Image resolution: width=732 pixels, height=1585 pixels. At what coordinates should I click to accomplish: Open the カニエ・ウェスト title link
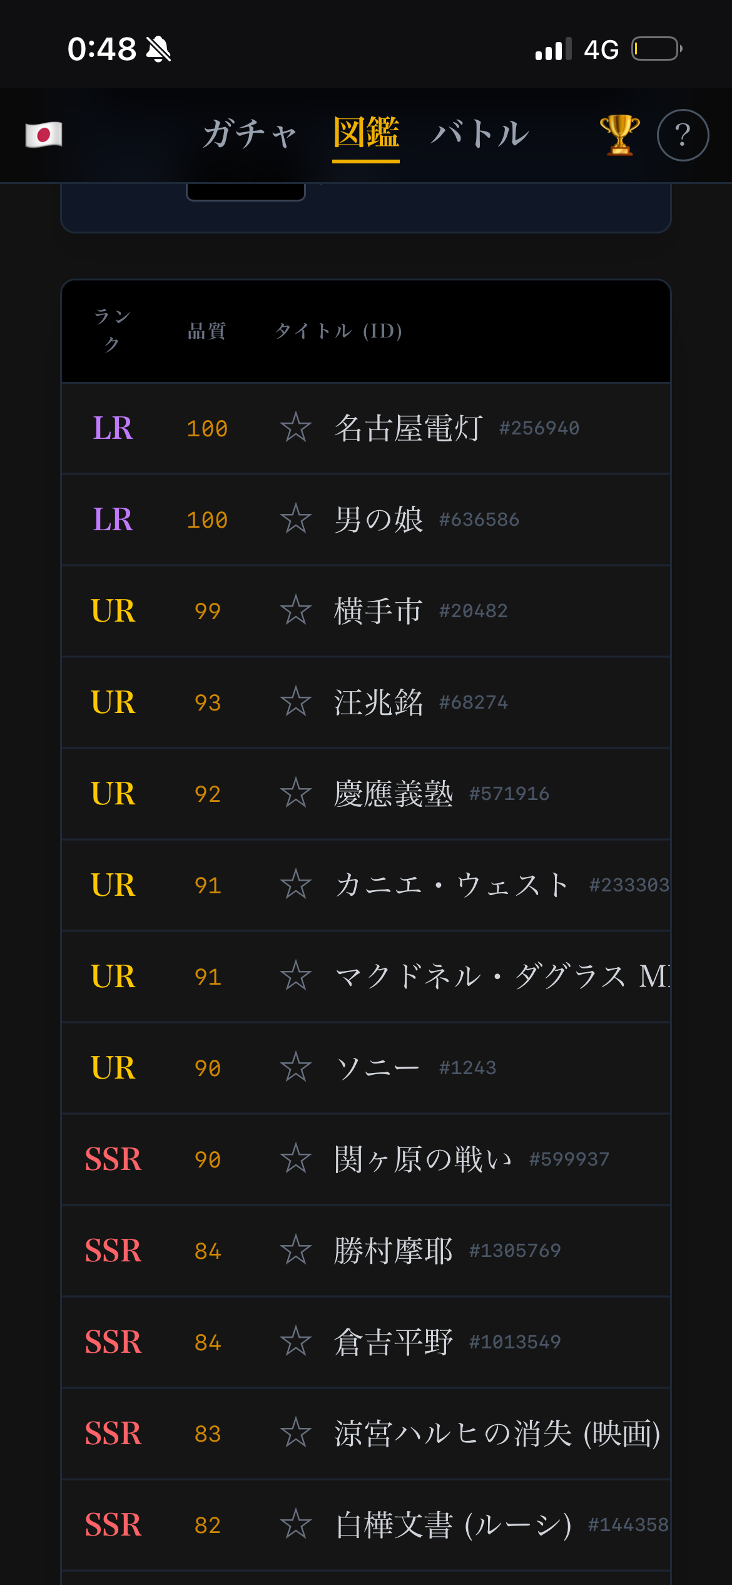click(452, 885)
